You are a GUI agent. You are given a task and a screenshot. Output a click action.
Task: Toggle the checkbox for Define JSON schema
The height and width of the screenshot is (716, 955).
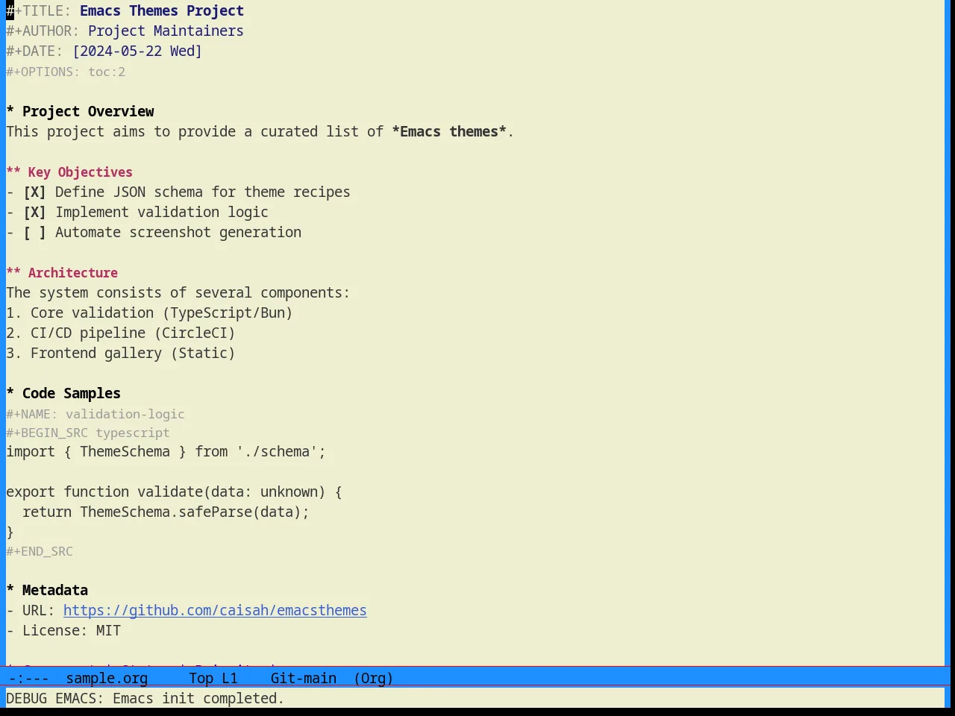[34, 192]
